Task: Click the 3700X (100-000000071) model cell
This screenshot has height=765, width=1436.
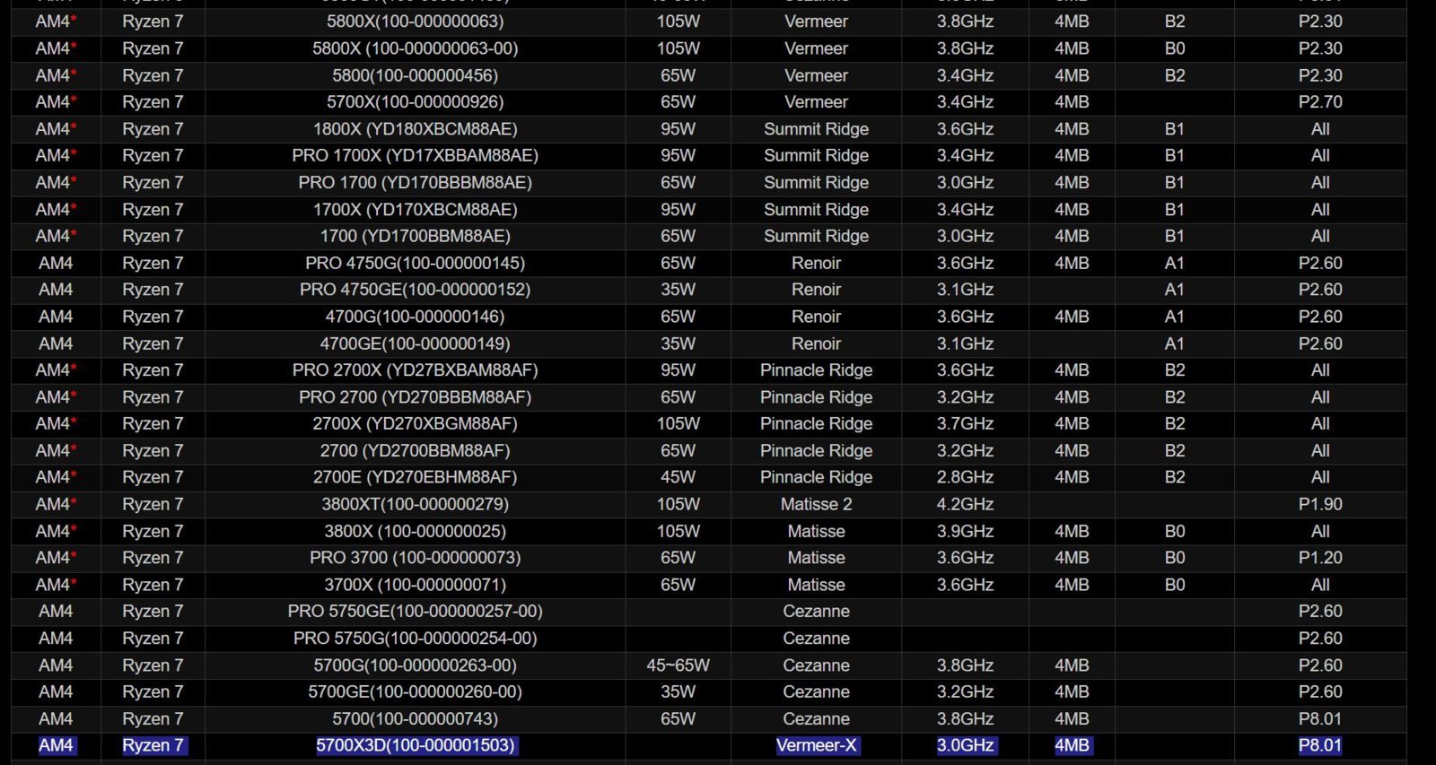Action: tap(415, 584)
